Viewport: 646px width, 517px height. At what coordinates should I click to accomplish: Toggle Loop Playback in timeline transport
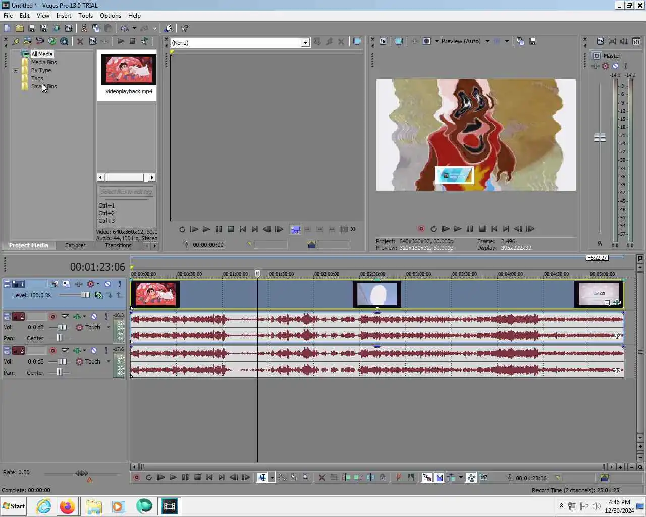pos(149,477)
